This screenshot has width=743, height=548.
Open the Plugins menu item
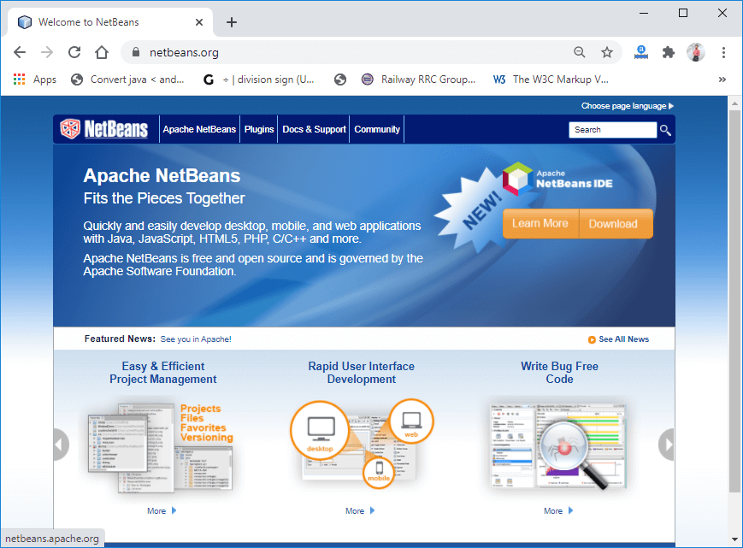(x=259, y=129)
